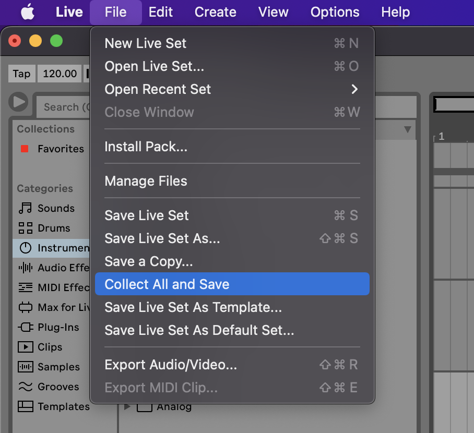Select the Templates category icon
The image size is (474, 433).
(x=25, y=406)
